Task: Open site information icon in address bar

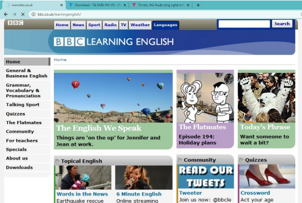Action: (x=33, y=14)
